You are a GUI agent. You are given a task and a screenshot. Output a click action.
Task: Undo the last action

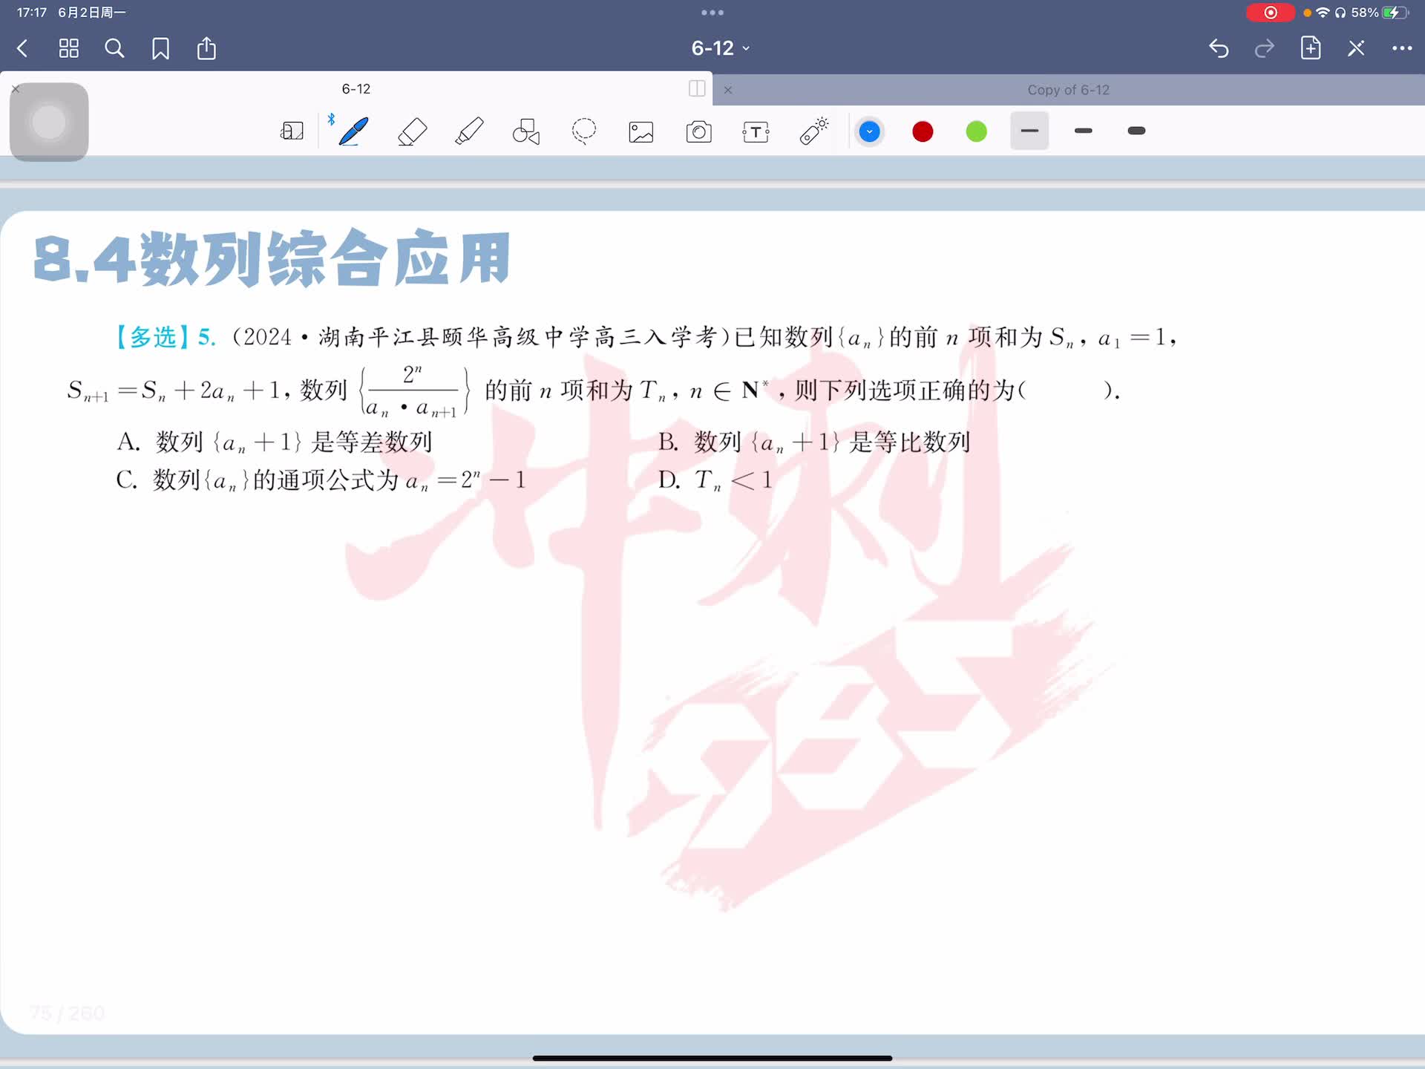tap(1219, 49)
